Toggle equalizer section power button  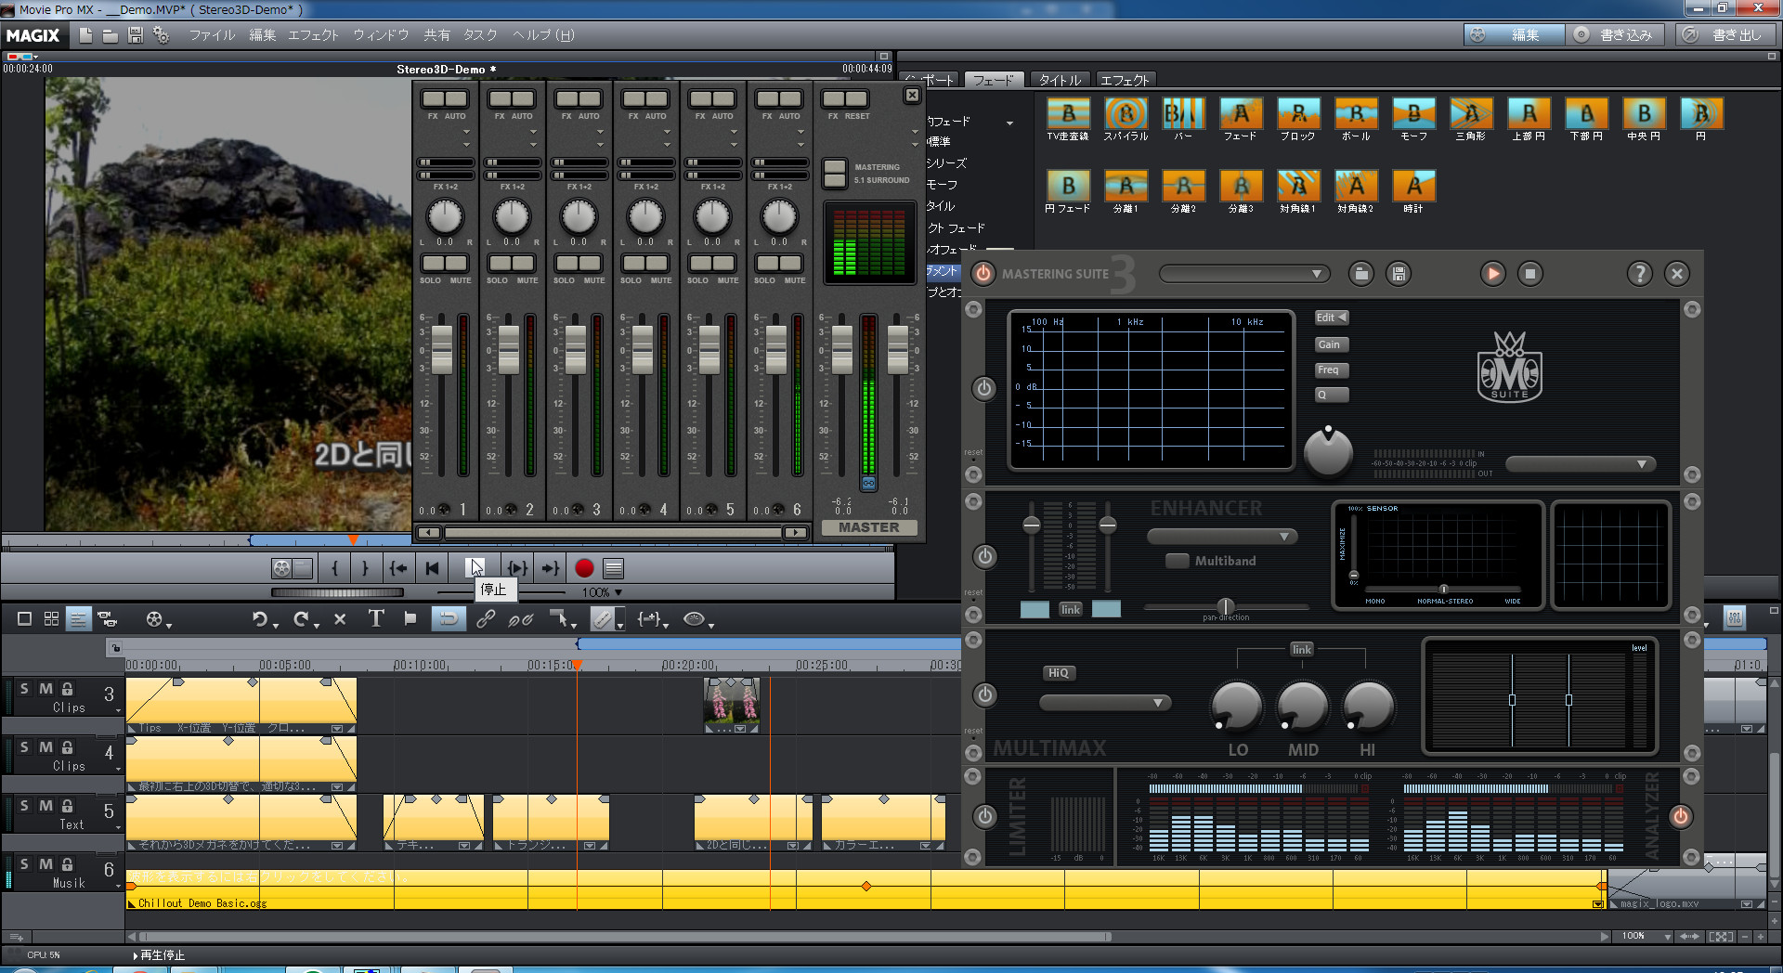pyautogui.click(x=984, y=388)
